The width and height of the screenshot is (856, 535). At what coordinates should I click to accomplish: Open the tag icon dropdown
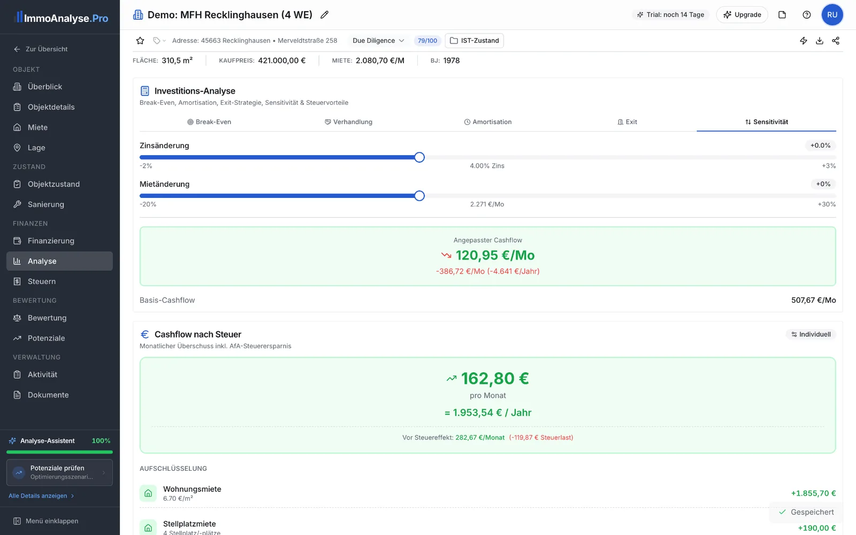pos(159,41)
